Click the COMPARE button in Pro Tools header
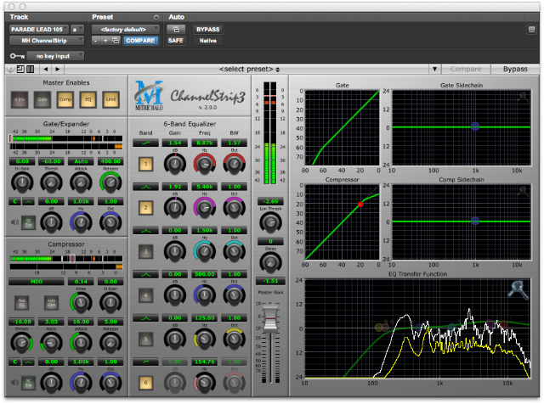The image size is (544, 404). [x=140, y=41]
